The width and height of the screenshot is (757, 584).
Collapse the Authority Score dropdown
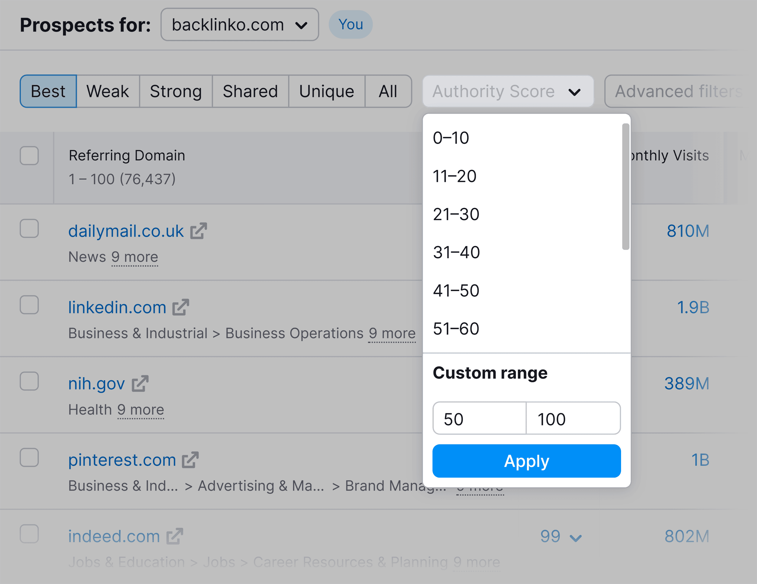[x=508, y=91]
